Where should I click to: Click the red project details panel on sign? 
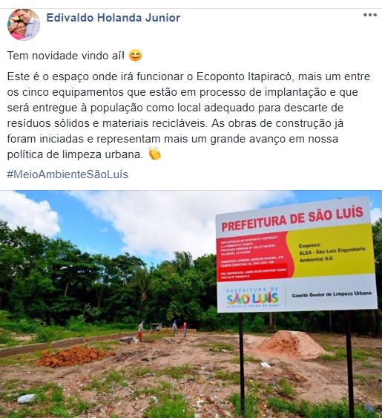(x=253, y=256)
